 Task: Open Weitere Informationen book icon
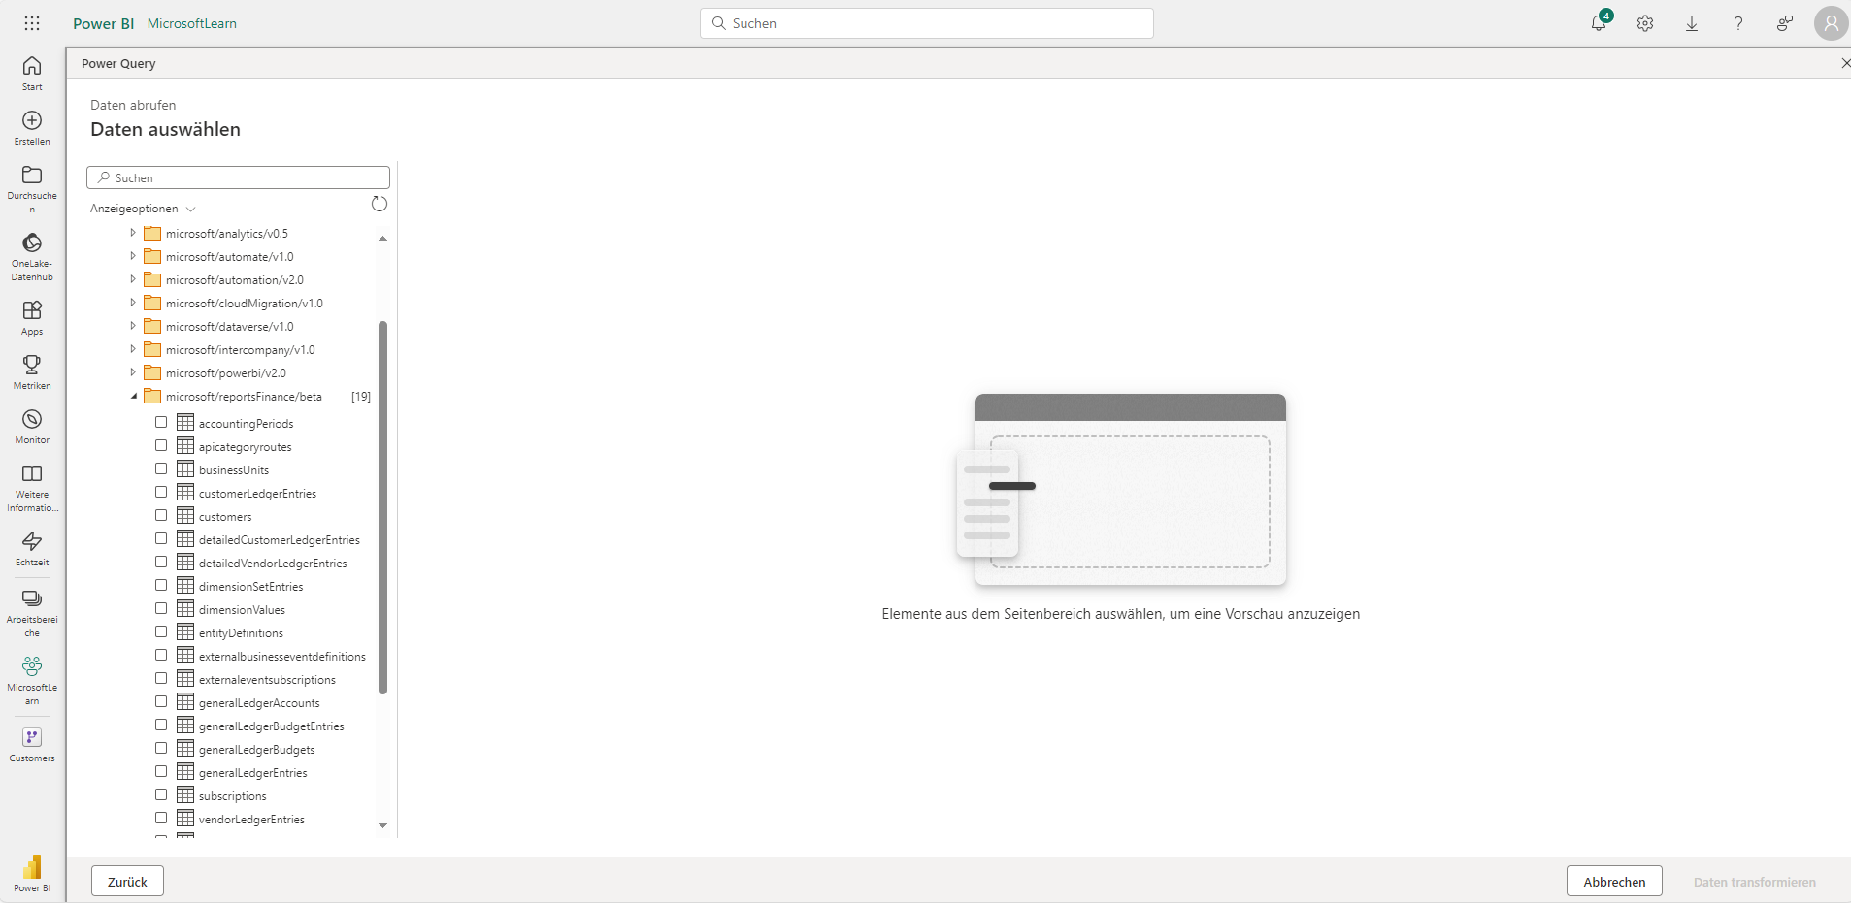(x=32, y=473)
